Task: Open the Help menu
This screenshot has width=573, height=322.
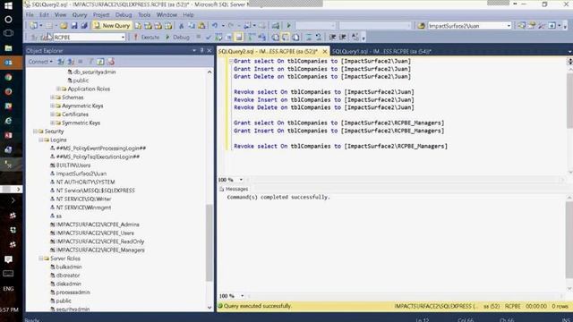Action: [188, 15]
